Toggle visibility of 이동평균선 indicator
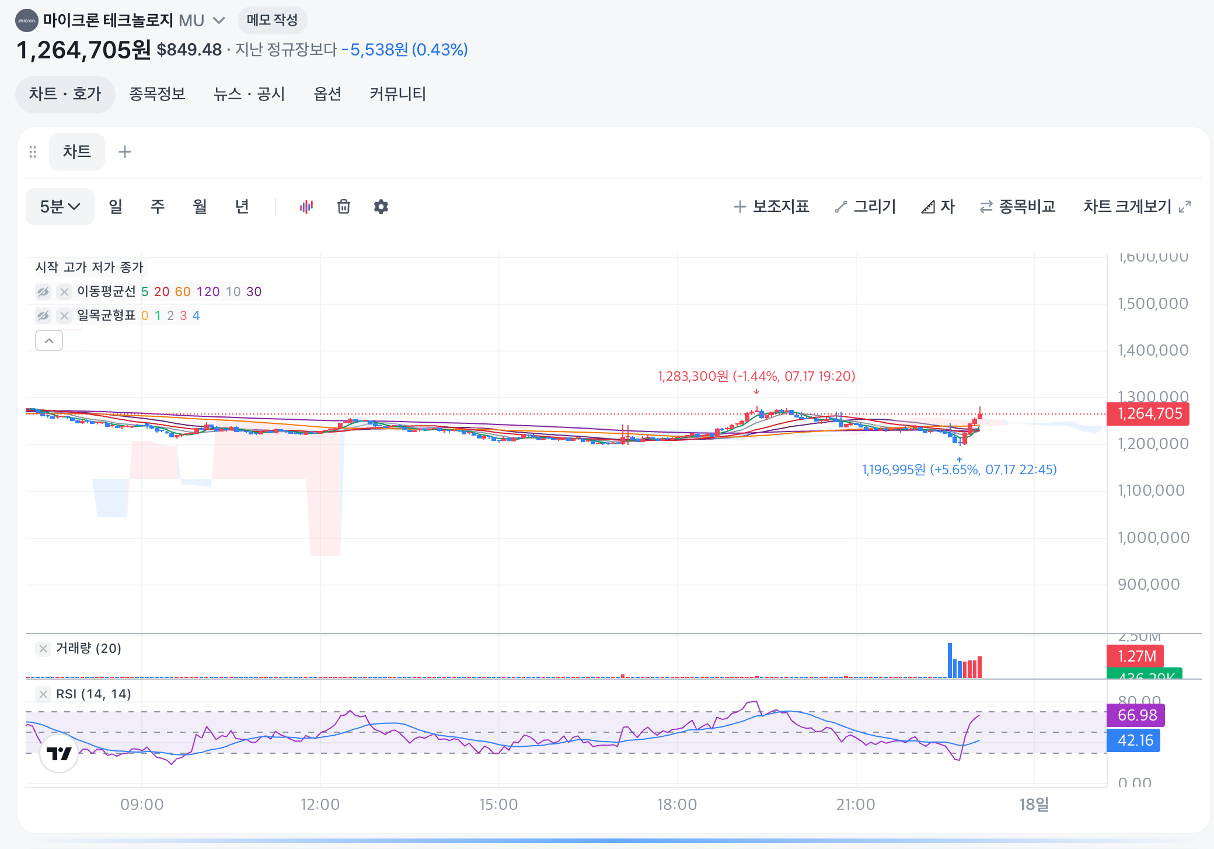Screen dimensions: 1214x849 click(x=43, y=291)
